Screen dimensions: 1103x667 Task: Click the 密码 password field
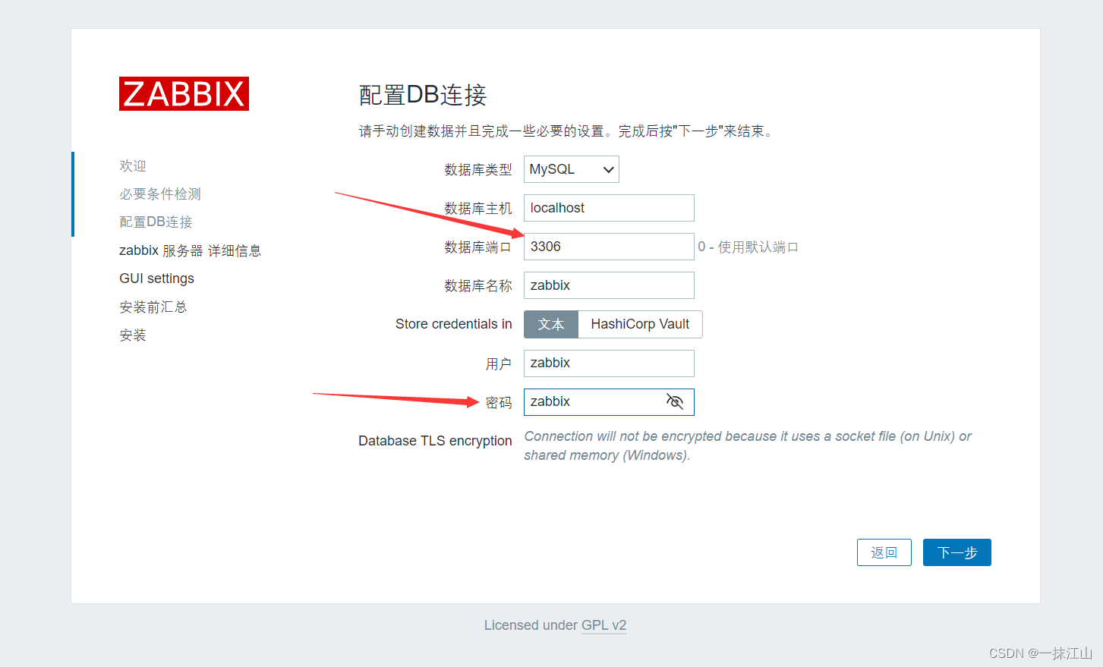pos(609,401)
